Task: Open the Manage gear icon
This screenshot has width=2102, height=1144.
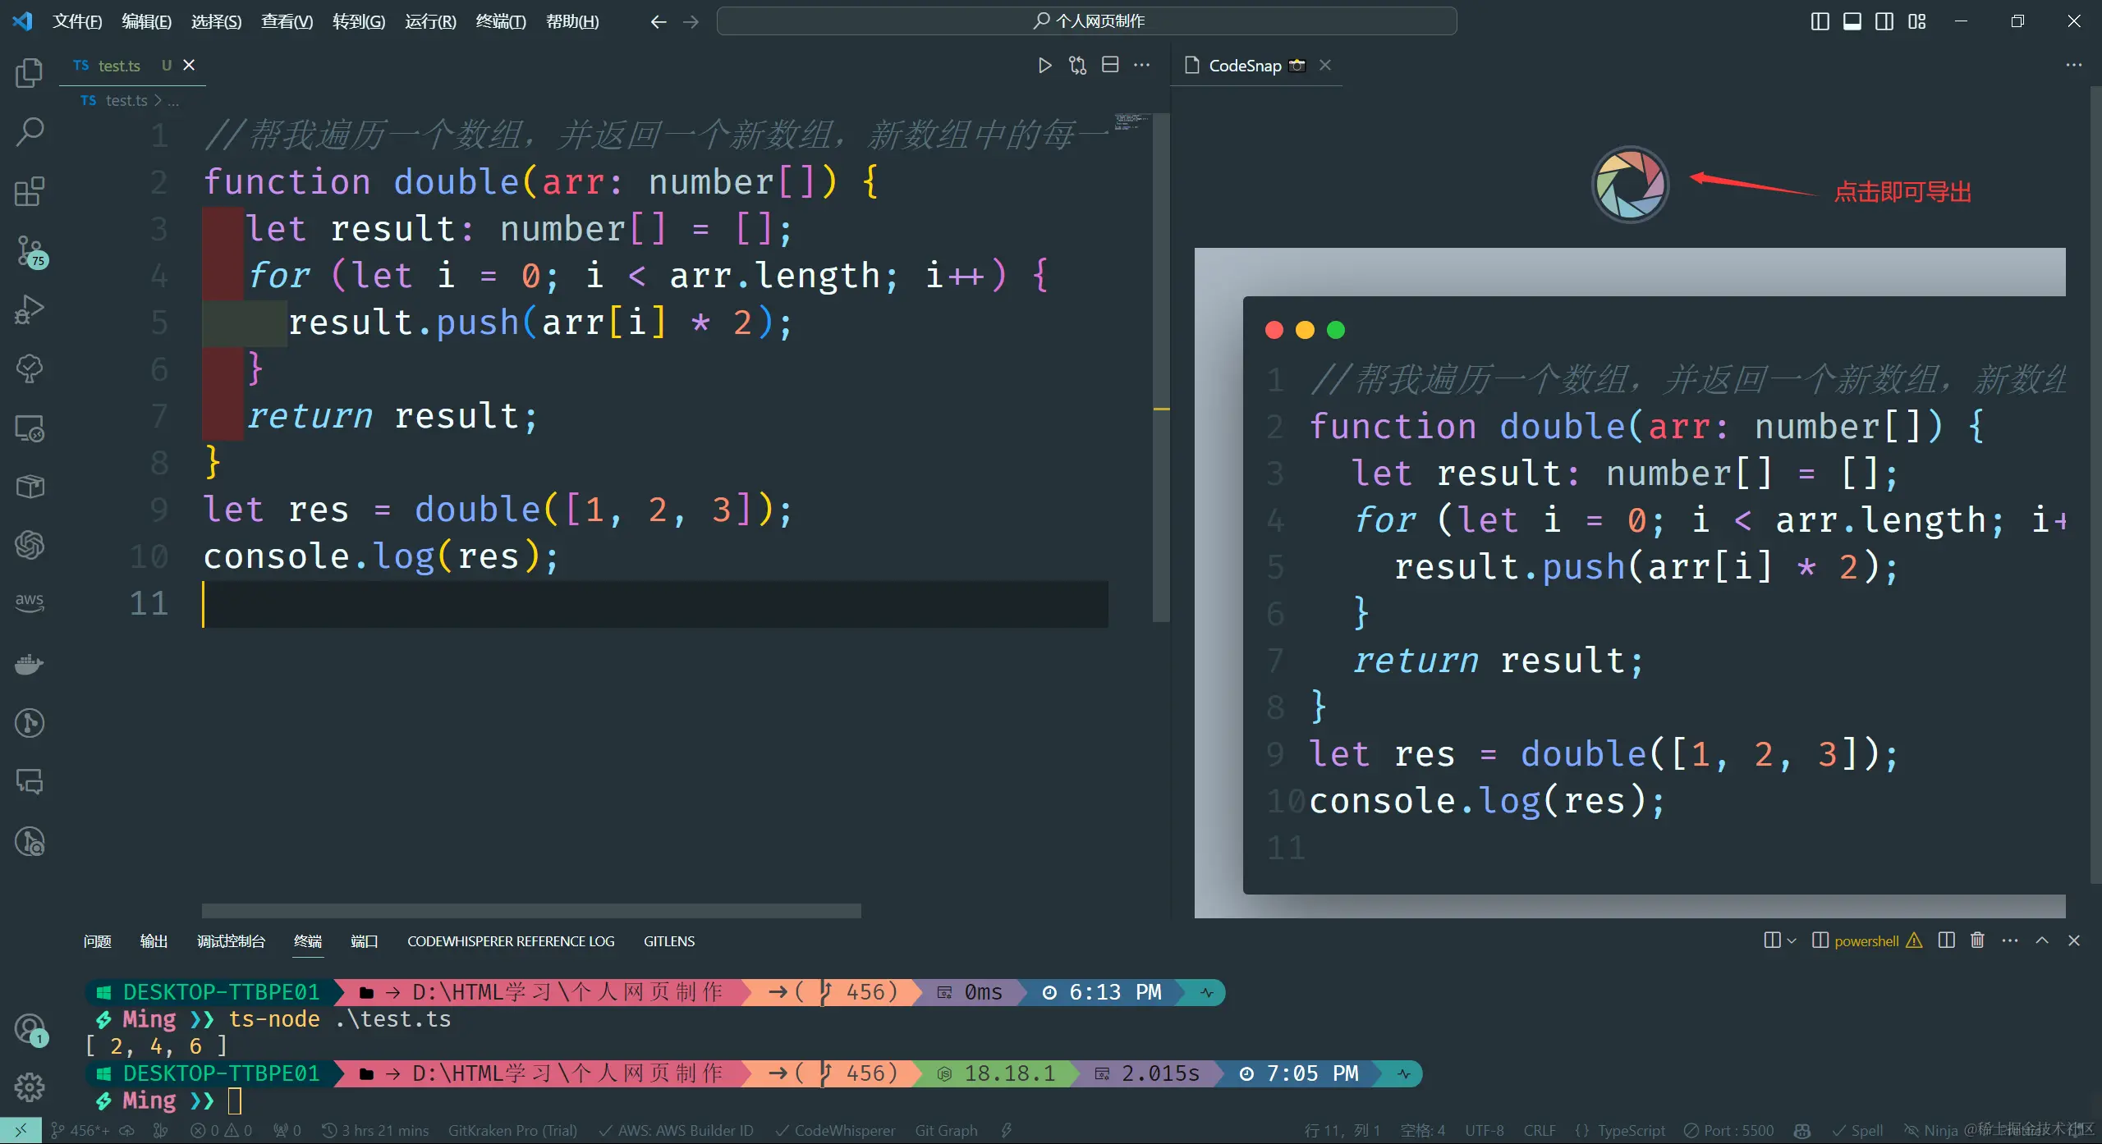Action: pos(30,1087)
